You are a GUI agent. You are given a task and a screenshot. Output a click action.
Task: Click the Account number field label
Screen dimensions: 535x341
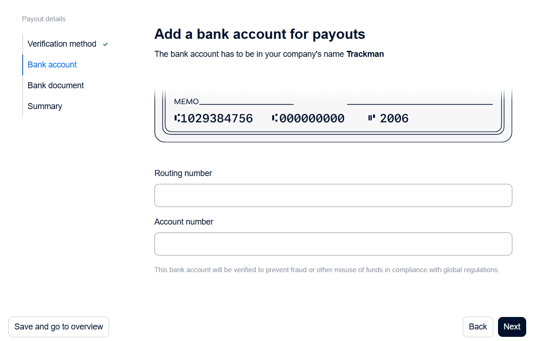[184, 222]
